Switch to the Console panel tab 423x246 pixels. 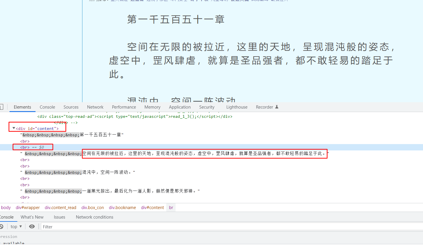47,107
